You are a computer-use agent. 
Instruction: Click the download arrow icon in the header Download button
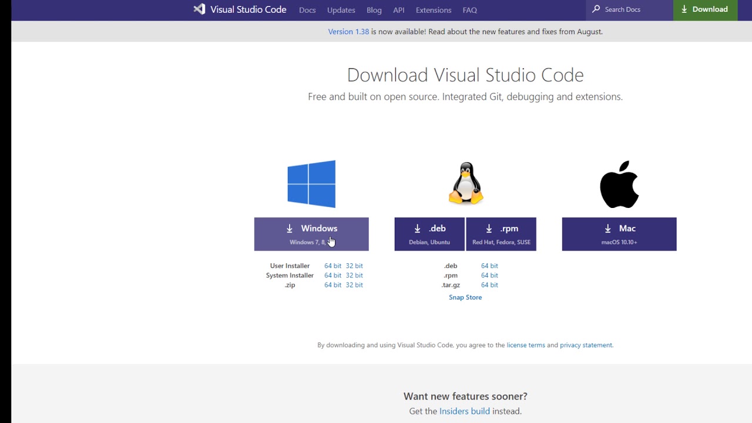[684, 9]
